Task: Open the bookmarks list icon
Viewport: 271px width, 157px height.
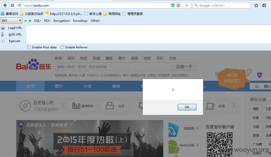Action: pos(264,5)
